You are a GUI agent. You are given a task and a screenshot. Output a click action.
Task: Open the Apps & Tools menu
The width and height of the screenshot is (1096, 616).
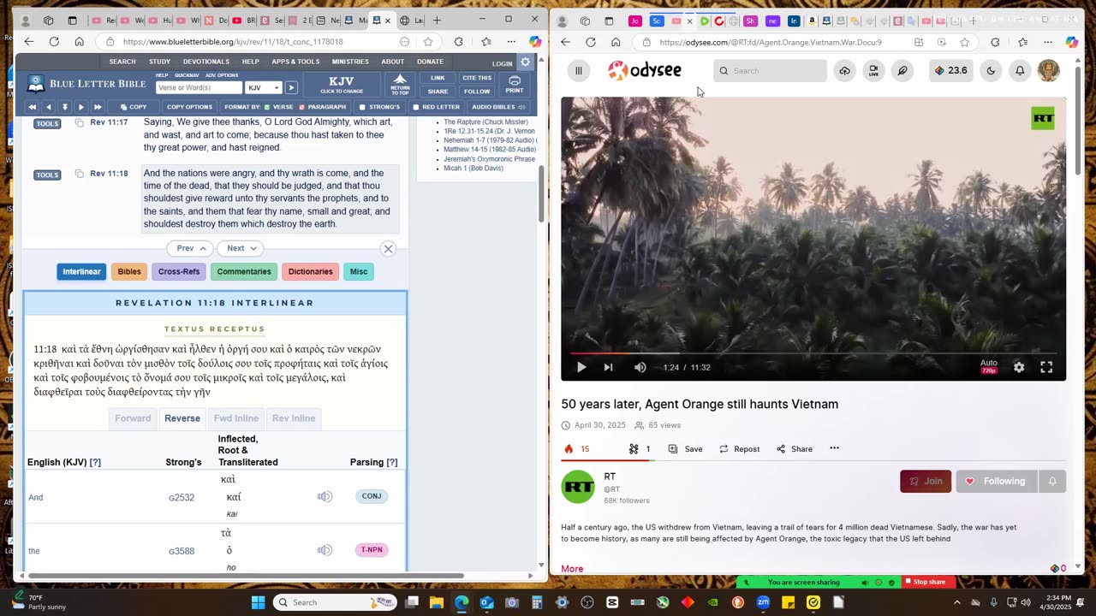pyautogui.click(x=295, y=62)
